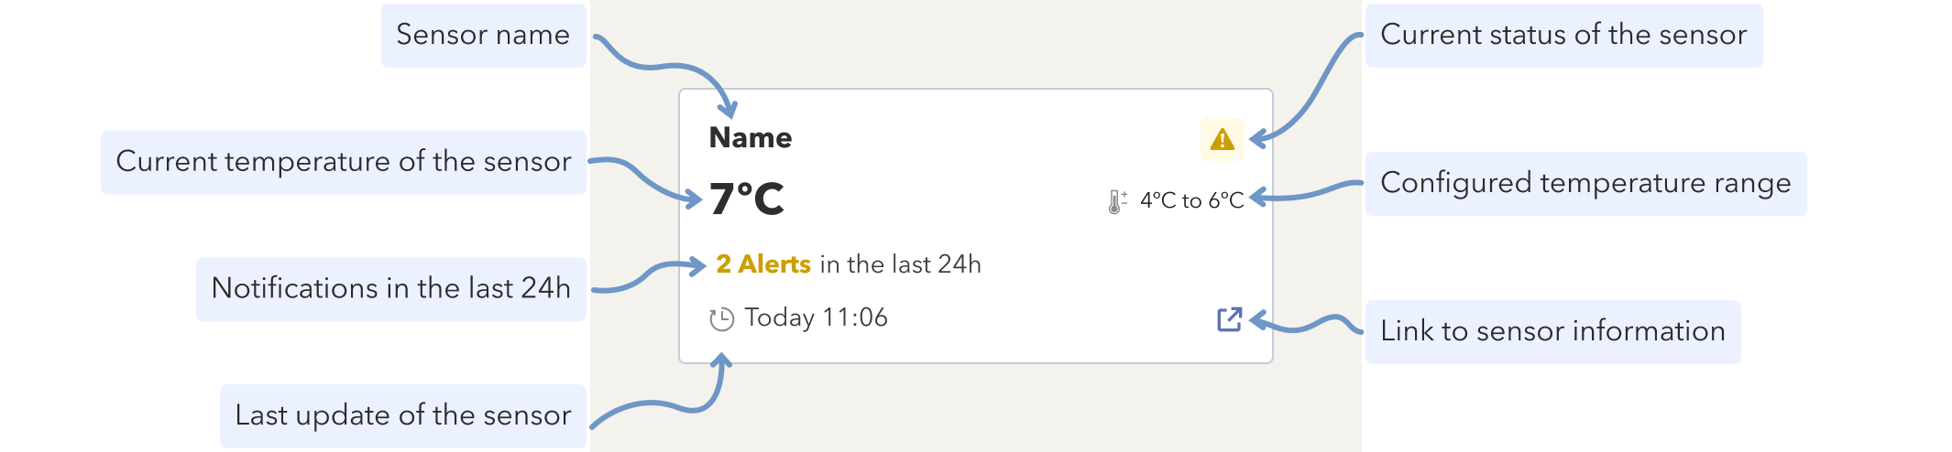Click the curved arrow from "Sensor name" label
This screenshot has height=452, width=1952.
point(676,66)
